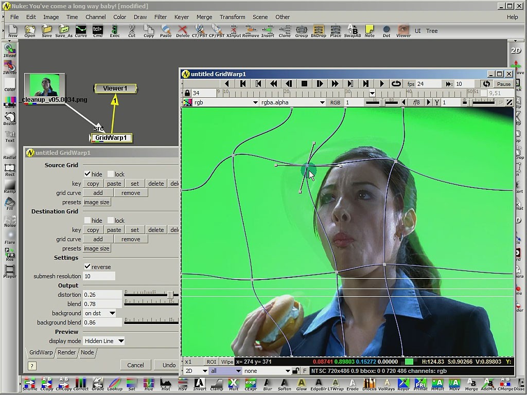Open the background 'on dst' dropdown
This screenshot has width=527, height=395.
click(x=100, y=313)
